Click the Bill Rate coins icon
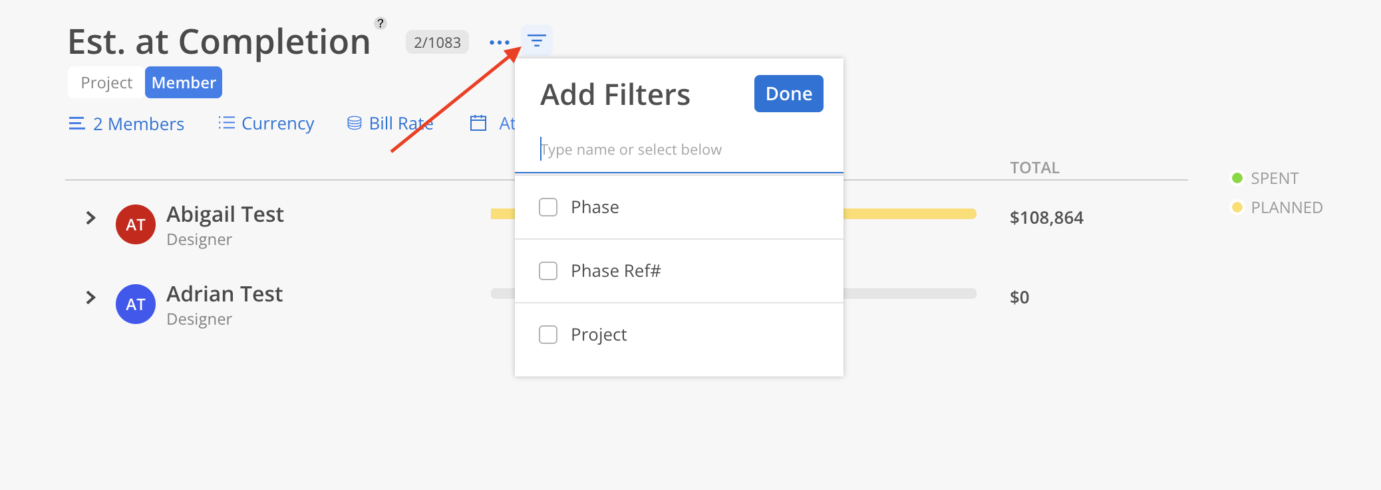 click(x=355, y=123)
